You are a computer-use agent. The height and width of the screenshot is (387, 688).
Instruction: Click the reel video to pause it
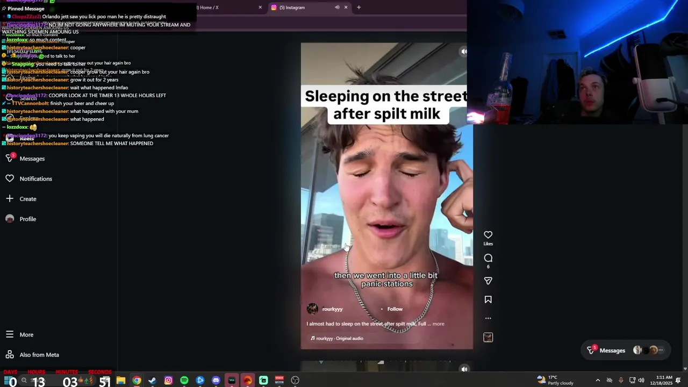coord(386,196)
